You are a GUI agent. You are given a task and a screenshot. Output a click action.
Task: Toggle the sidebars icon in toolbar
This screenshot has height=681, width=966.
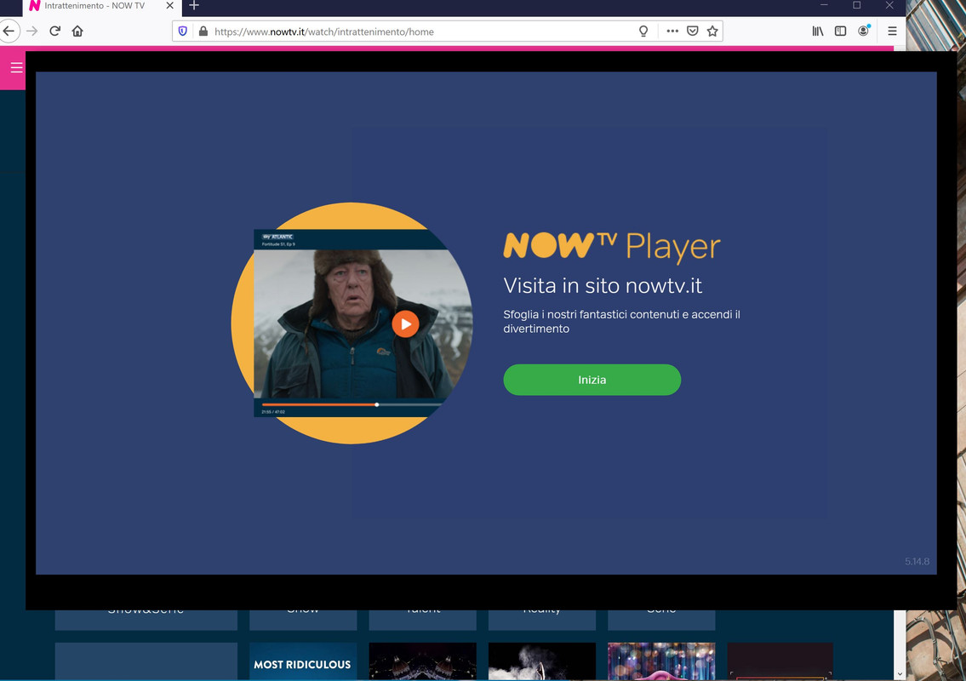tap(840, 31)
